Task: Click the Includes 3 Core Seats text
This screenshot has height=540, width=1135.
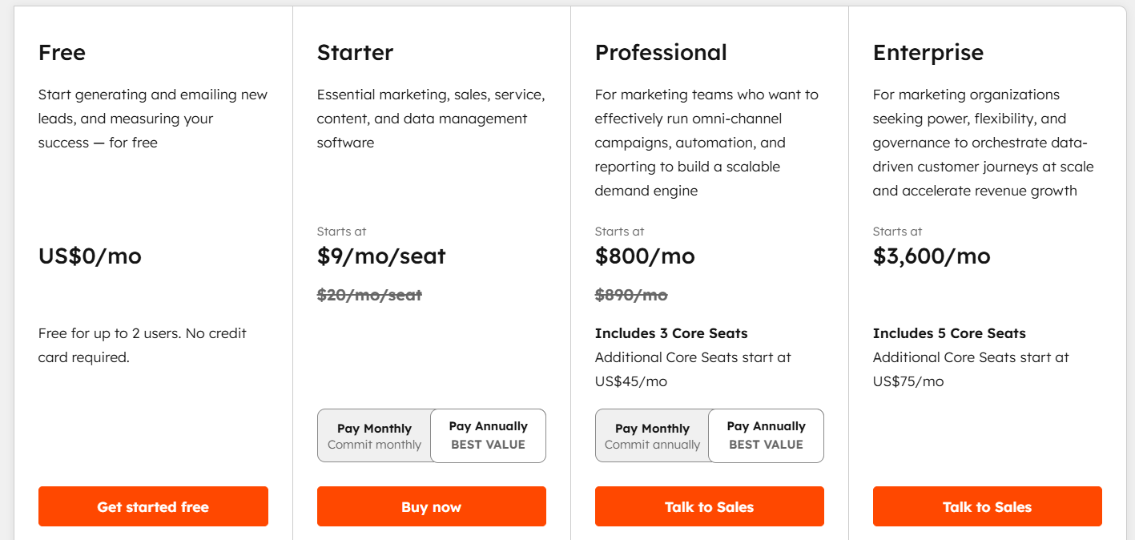Action: tap(671, 332)
